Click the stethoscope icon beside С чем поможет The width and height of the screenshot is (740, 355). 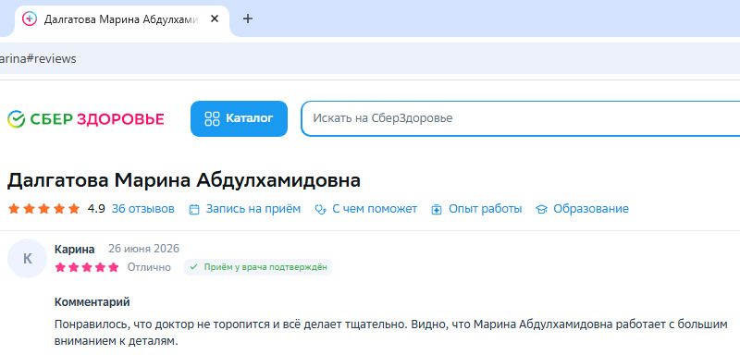(320, 210)
